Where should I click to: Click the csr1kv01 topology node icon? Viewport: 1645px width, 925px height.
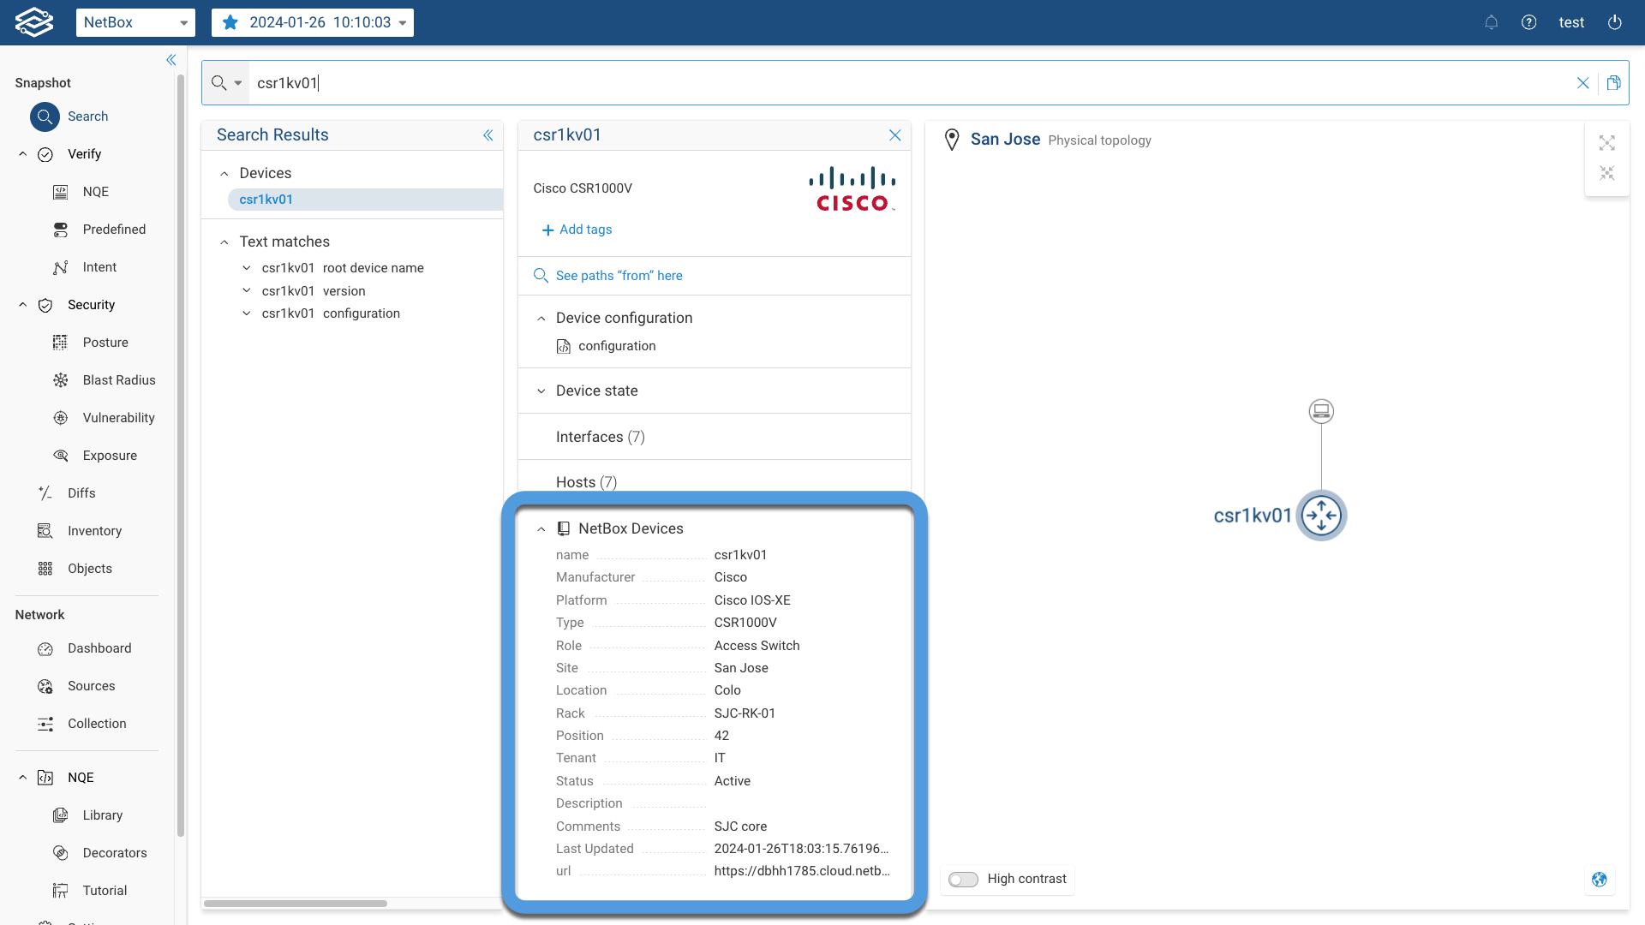1319,516
